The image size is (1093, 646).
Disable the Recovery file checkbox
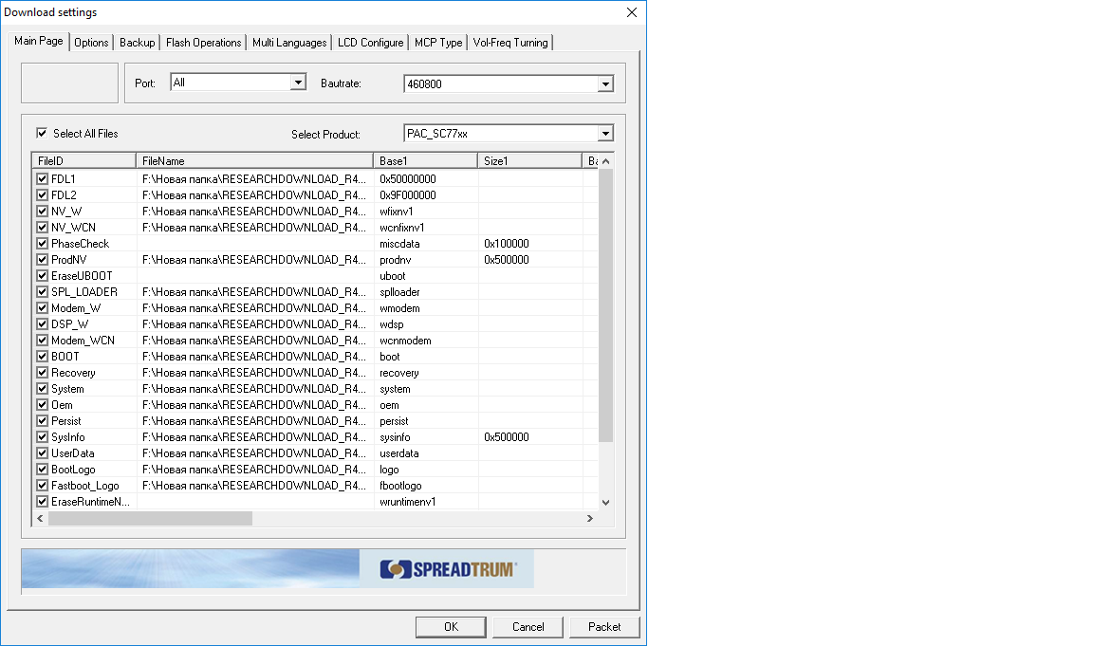pyautogui.click(x=42, y=373)
